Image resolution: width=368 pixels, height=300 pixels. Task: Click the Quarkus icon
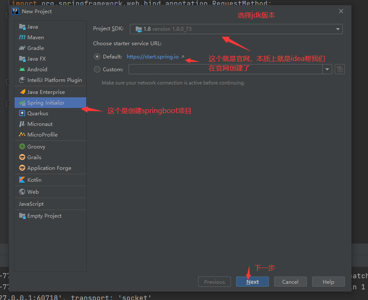point(22,113)
